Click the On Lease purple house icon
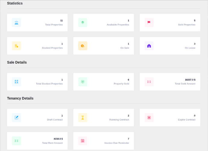Viewport: 208px width, 151px height. 149,46
